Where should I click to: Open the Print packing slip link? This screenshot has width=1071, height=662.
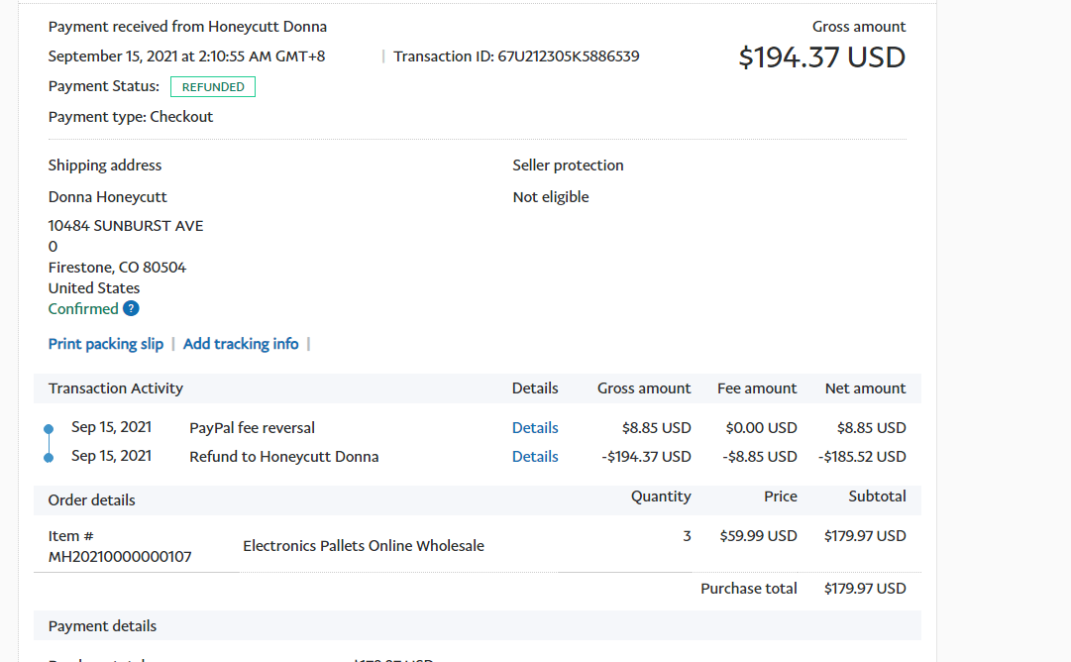pyautogui.click(x=106, y=344)
